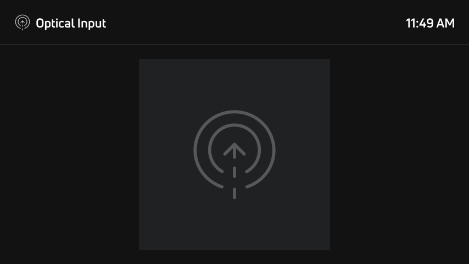The width and height of the screenshot is (469, 264).
Task: Click the hour digits '11' in the clock
Action: [411, 23]
